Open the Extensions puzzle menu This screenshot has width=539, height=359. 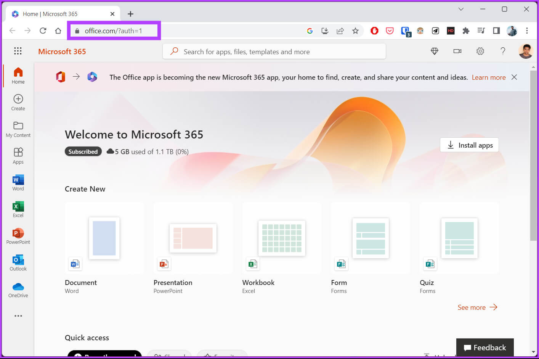466,31
